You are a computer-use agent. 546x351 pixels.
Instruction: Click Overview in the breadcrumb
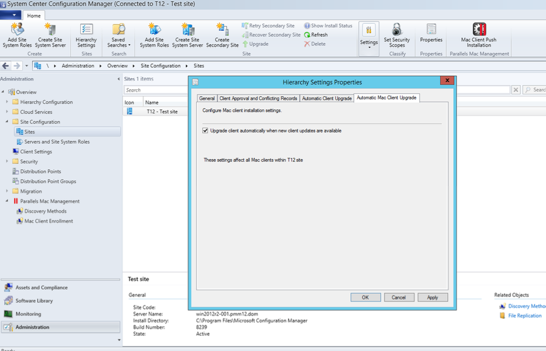pyautogui.click(x=118, y=66)
